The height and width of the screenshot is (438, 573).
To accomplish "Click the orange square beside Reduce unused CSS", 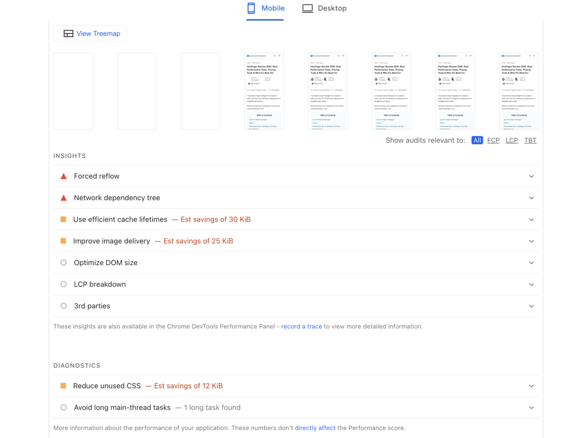I will (x=63, y=385).
